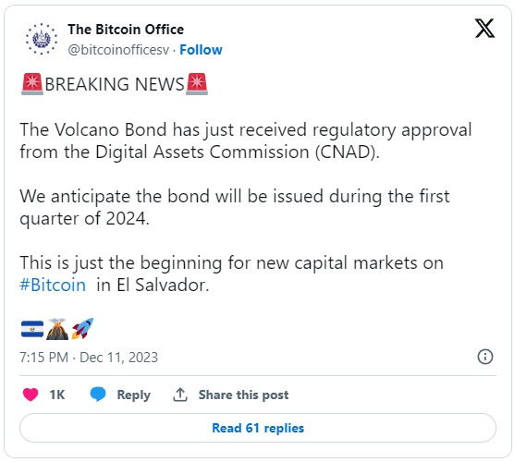Click the share upload arrow icon
The image size is (514, 462).
(180, 395)
